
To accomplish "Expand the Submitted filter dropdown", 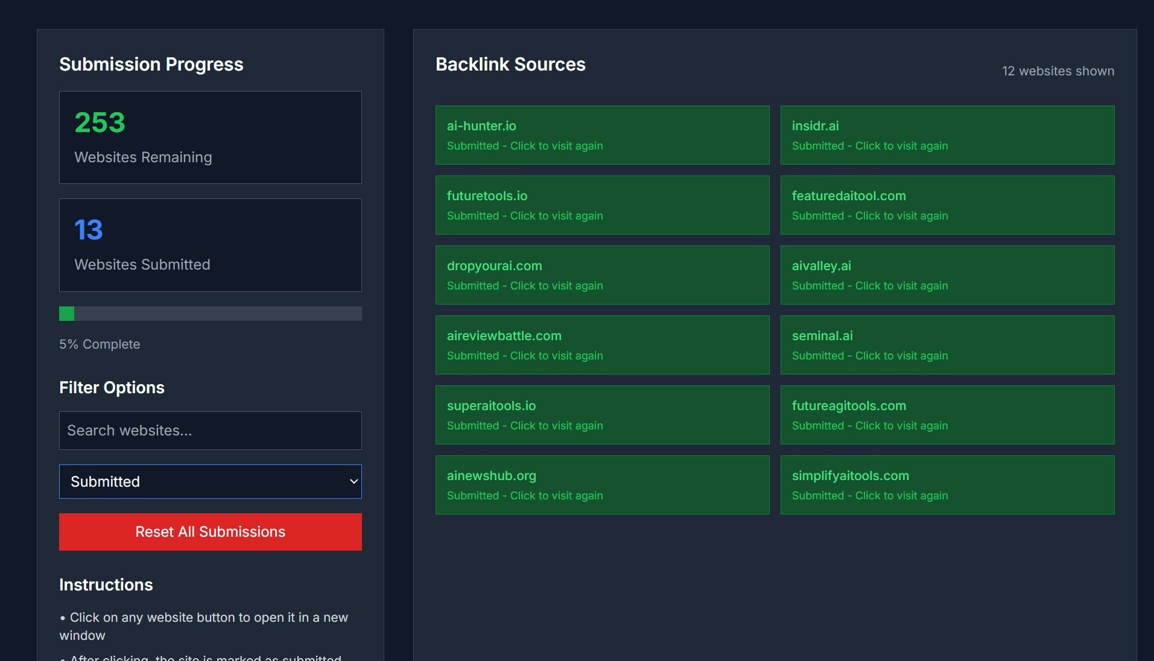I will click(210, 481).
